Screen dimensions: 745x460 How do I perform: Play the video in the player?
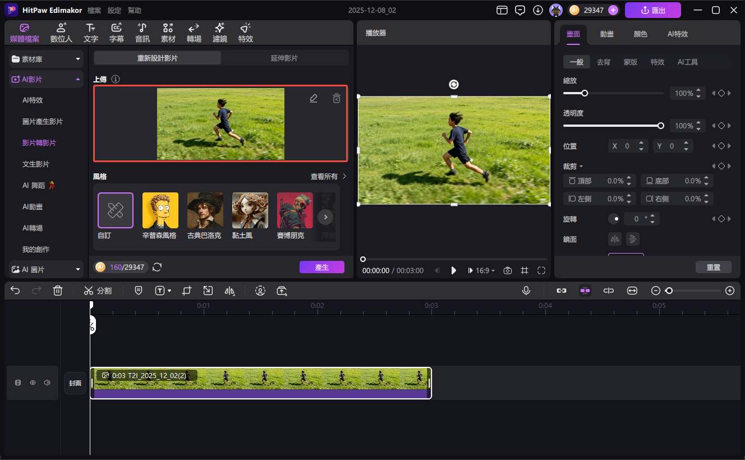[x=454, y=270]
